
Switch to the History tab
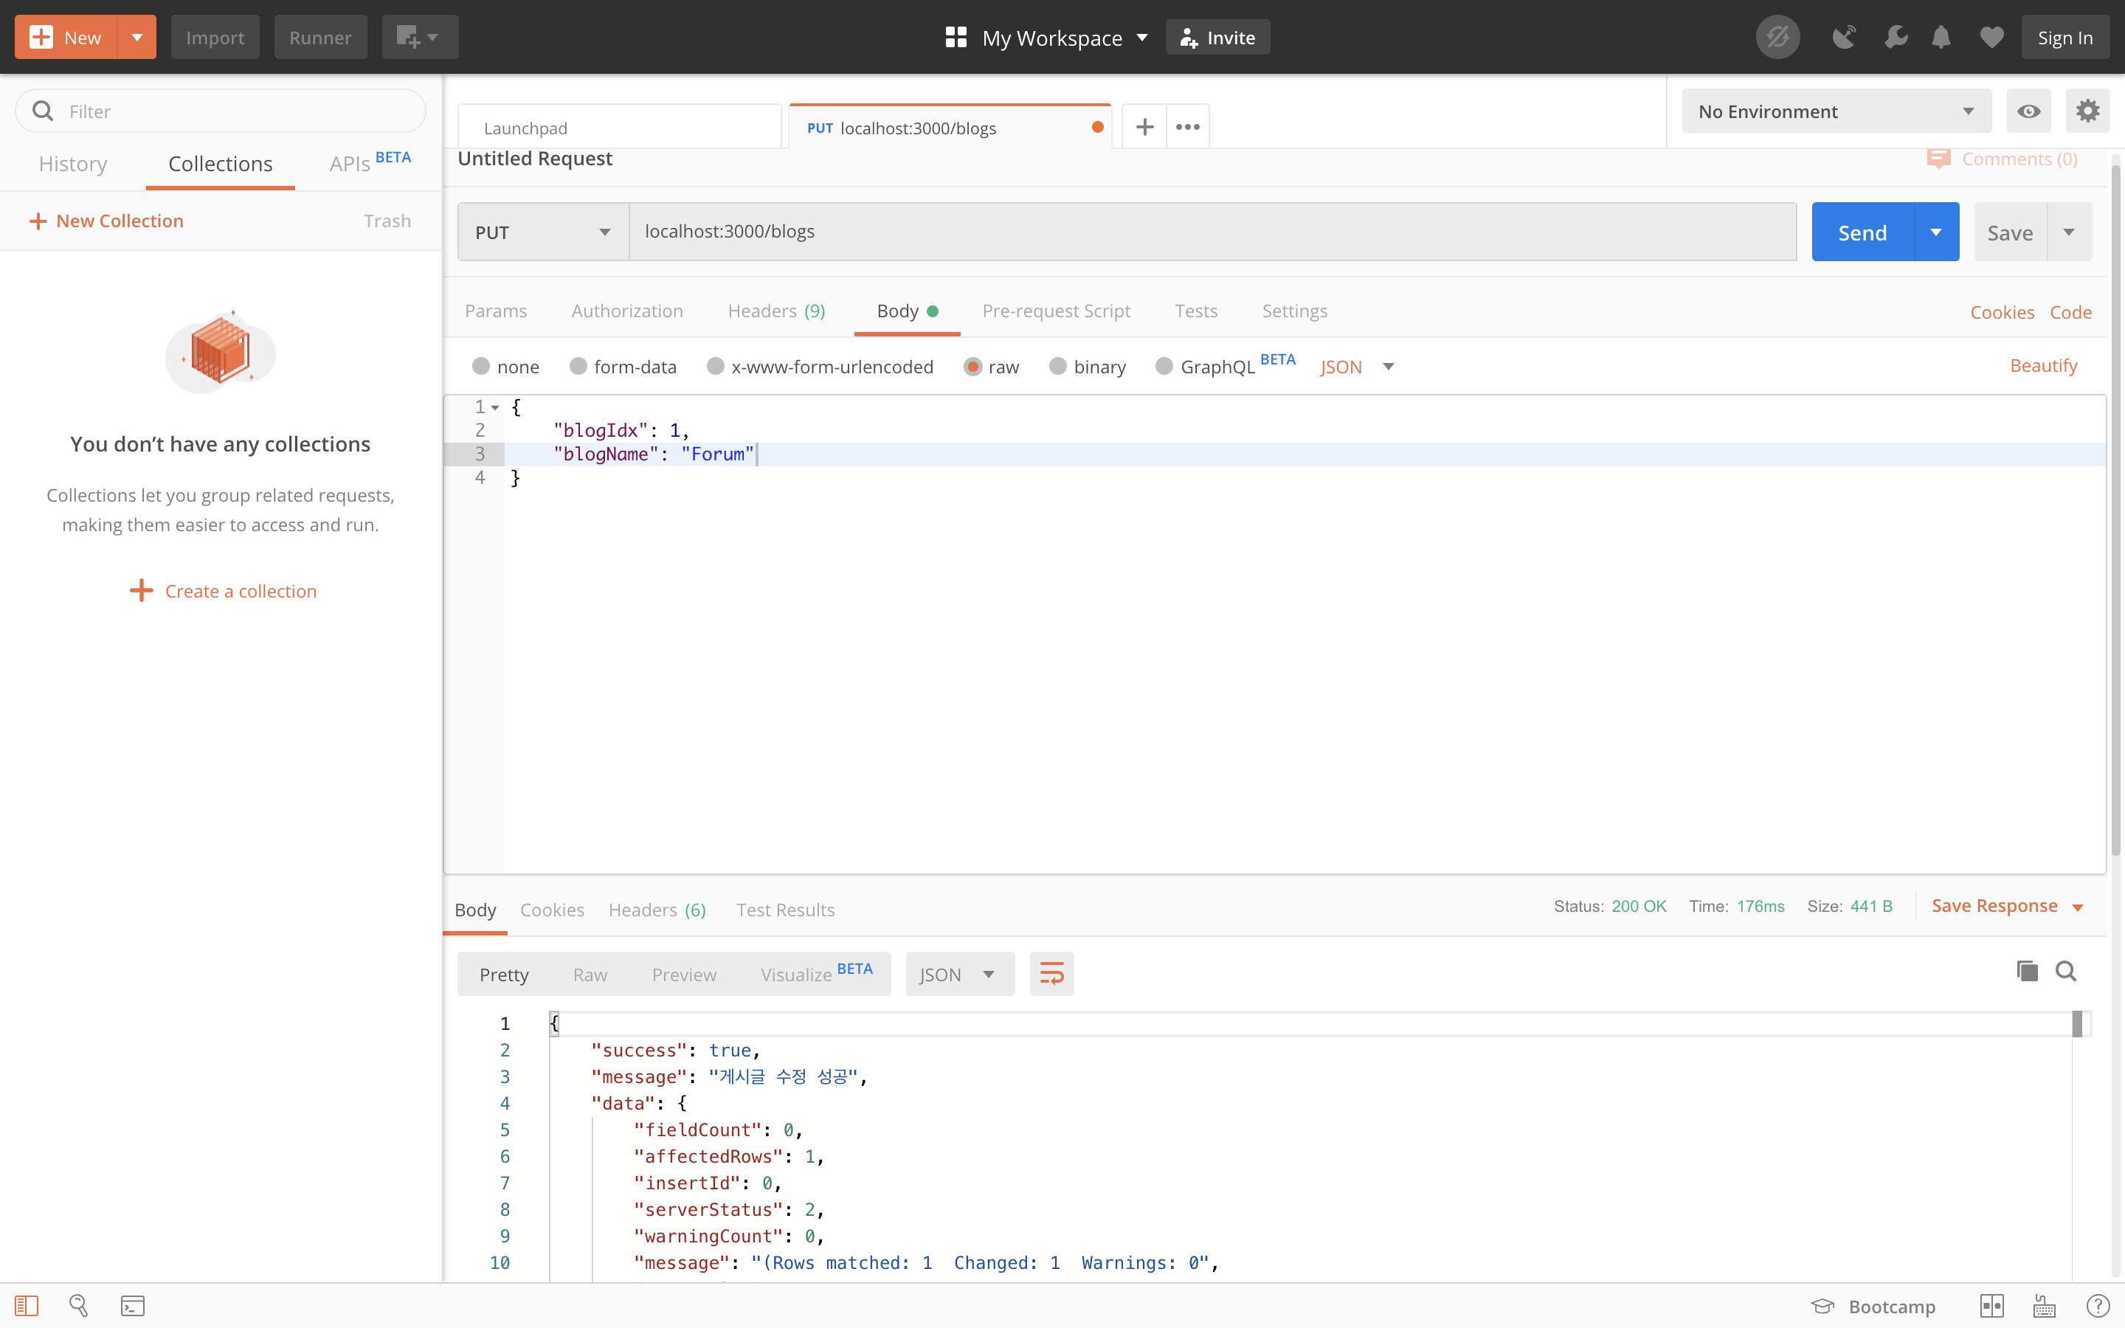coord(73,163)
